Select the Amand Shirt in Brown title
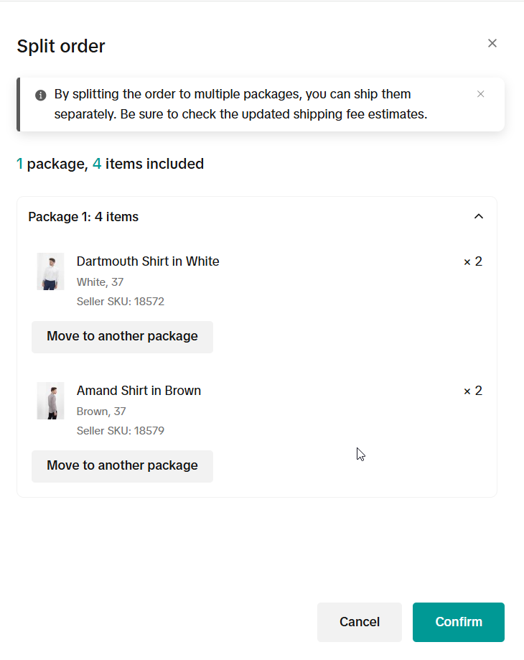The height and width of the screenshot is (660, 524). [x=139, y=391]
